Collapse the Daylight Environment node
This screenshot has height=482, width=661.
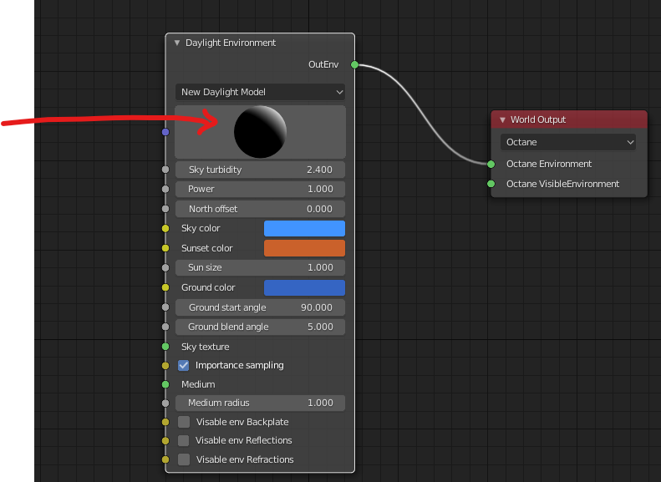pos(177,43)
